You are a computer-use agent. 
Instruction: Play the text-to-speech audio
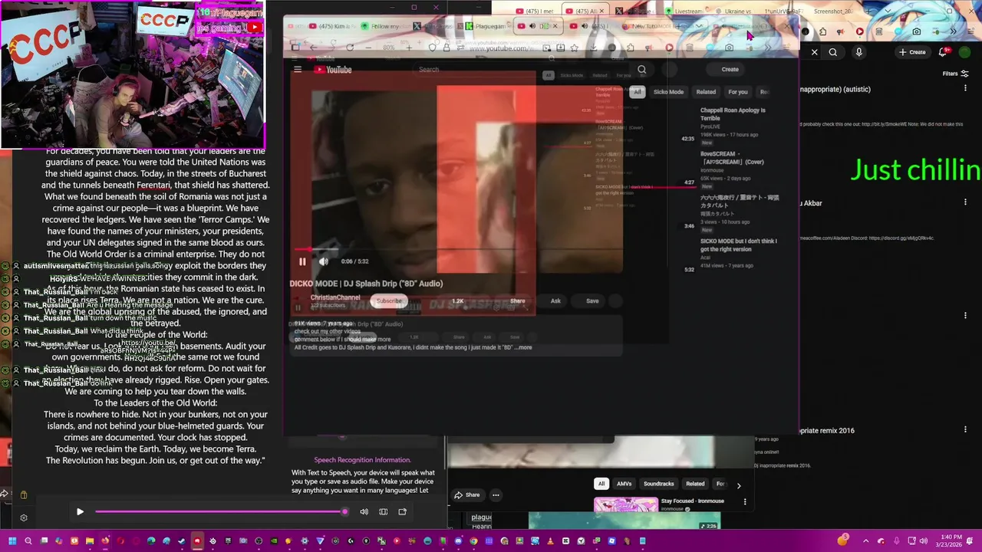coord(80,511)
